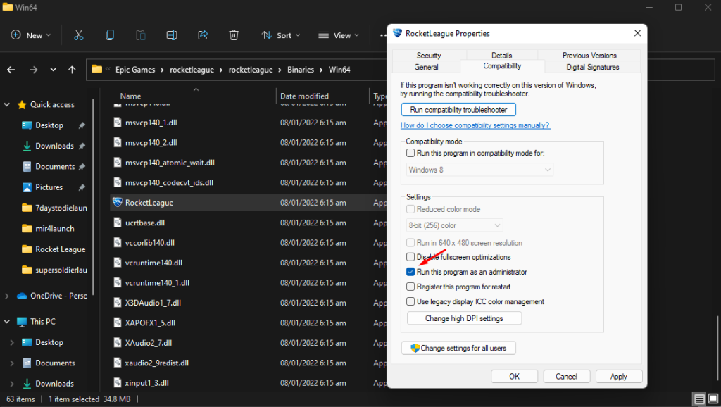
Task: Open Desktop under Quick access
Action: point(49,125)
